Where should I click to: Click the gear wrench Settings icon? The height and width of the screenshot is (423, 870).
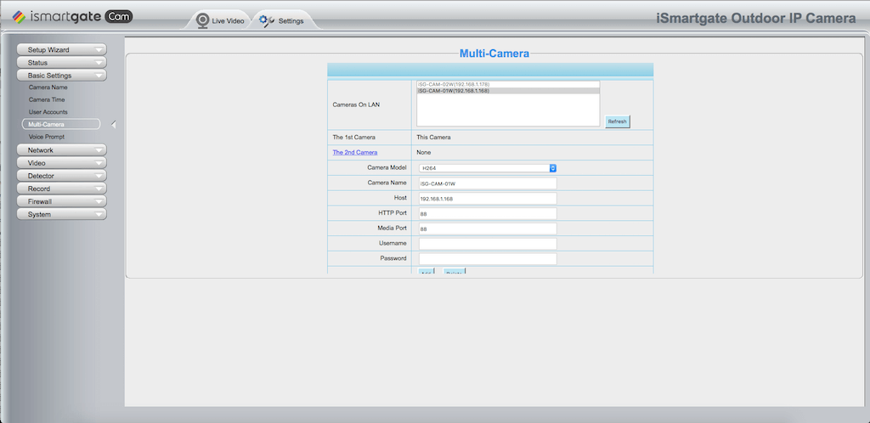267,20
